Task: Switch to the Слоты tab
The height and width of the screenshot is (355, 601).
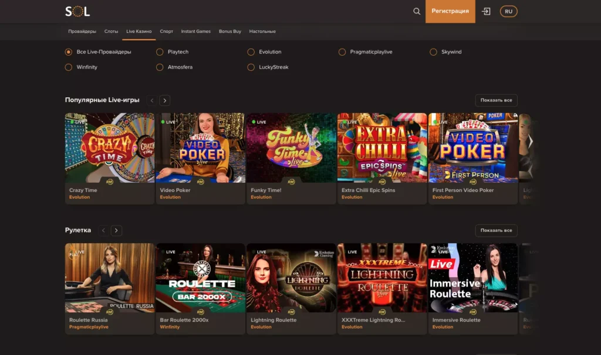Action: 111,31
